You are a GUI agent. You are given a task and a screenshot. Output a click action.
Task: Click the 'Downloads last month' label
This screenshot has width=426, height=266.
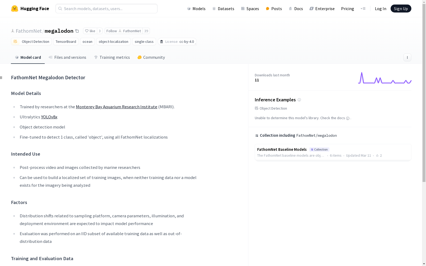pyautogui.click(x=272, y=75)
